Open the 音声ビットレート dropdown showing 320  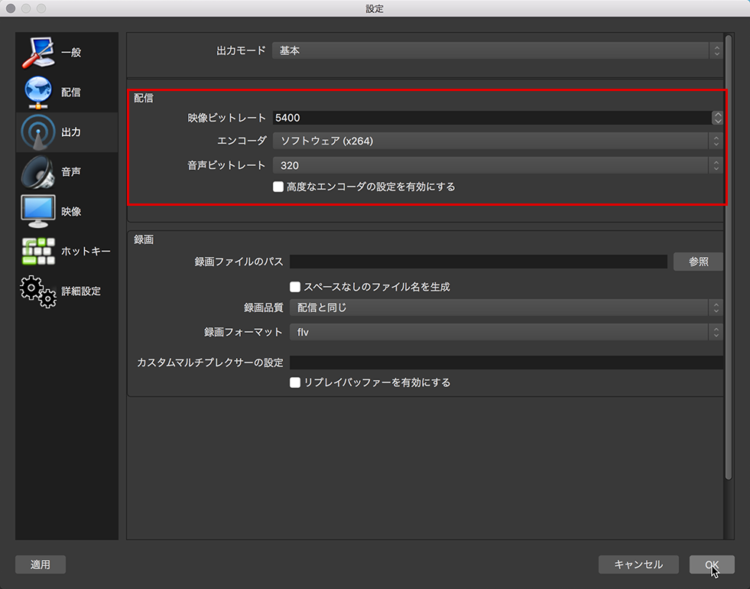click(498, 165)
